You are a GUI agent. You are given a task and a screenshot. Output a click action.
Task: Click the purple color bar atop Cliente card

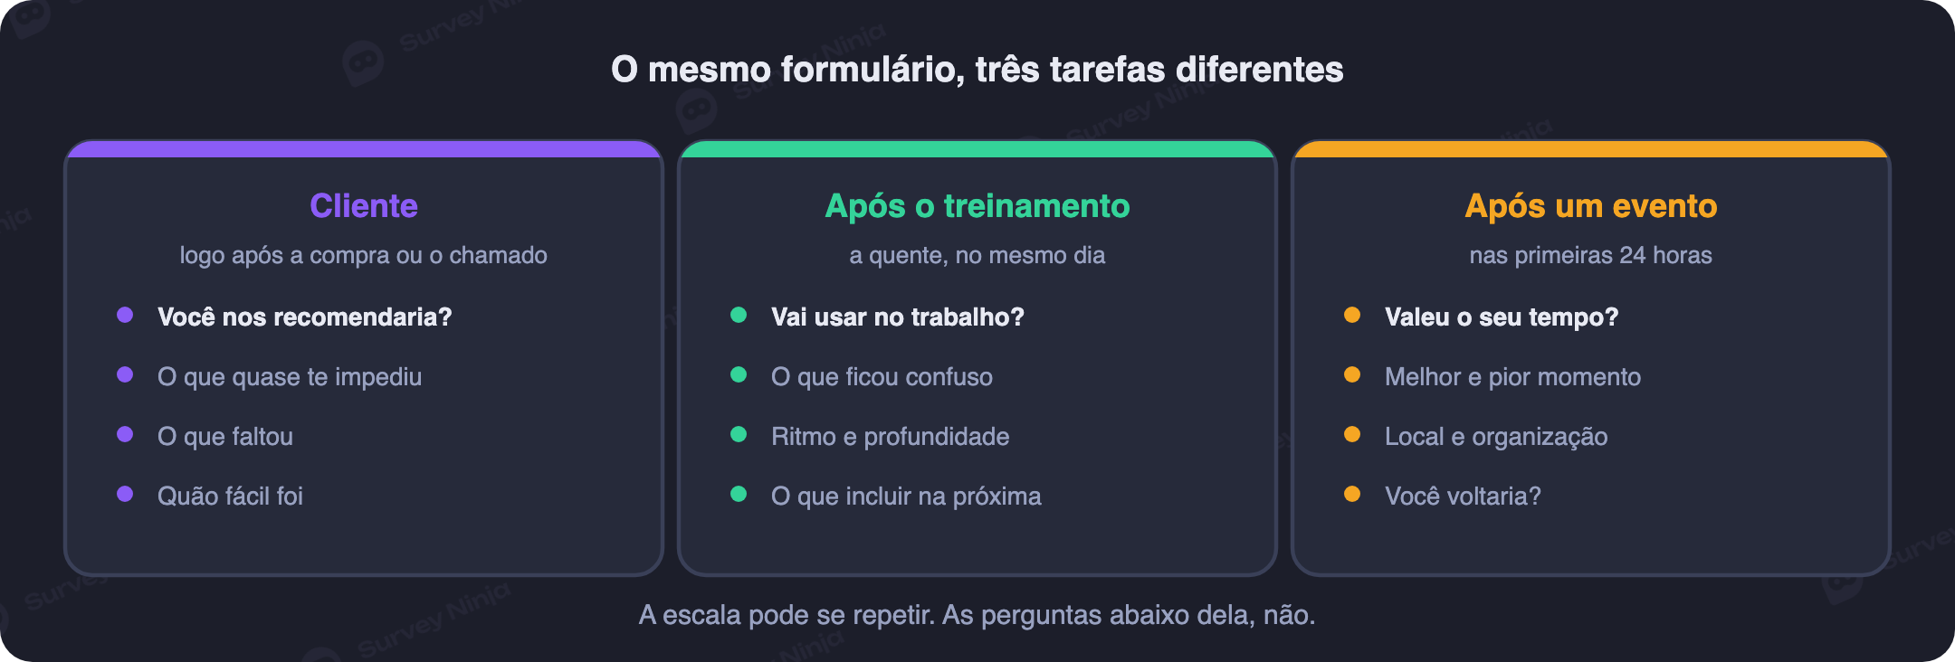(364, 149)
